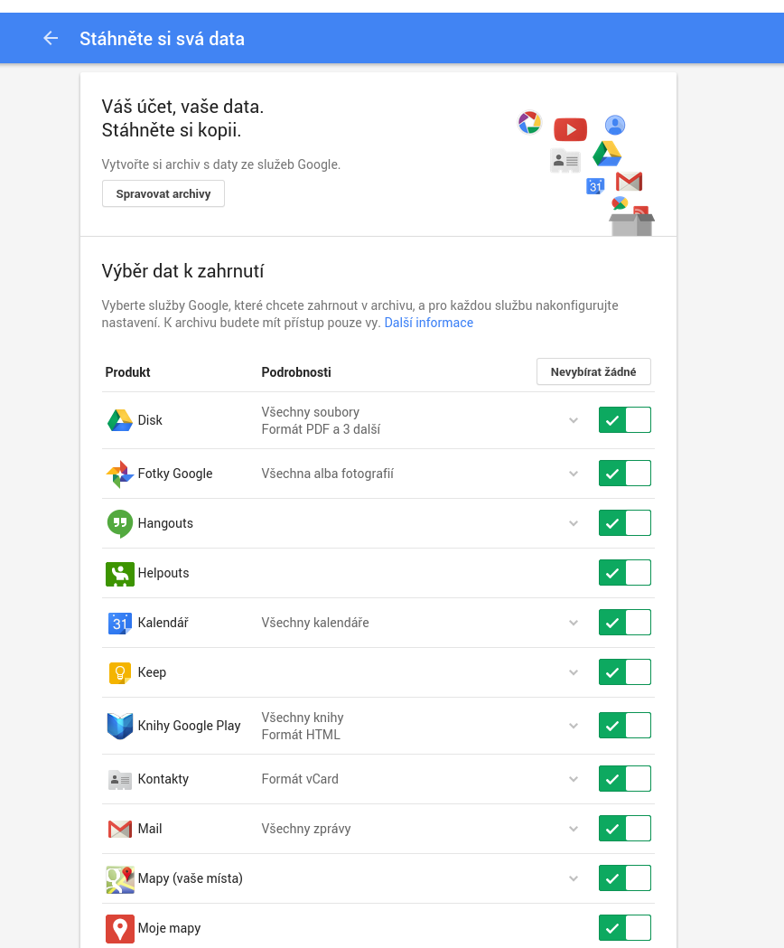Expand Knihy Google Play settings chevron
The image size is (784, 948).
pyautogui.click(x=573, y=726)
